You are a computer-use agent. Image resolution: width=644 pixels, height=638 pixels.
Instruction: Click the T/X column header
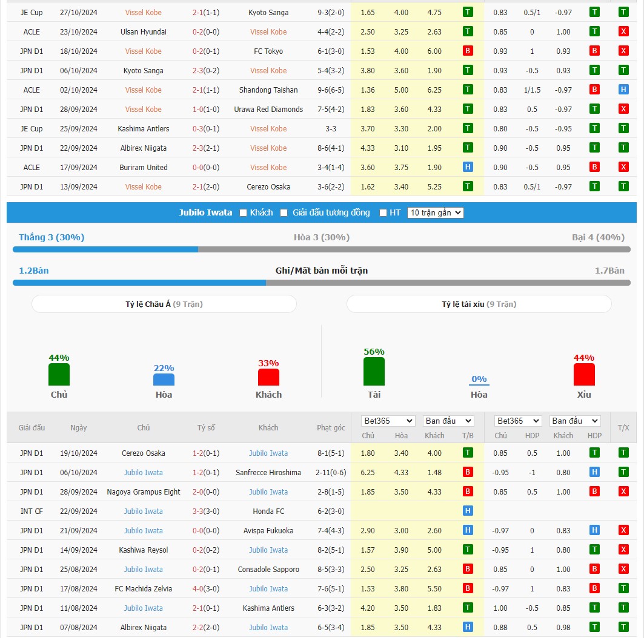[623, 427]
